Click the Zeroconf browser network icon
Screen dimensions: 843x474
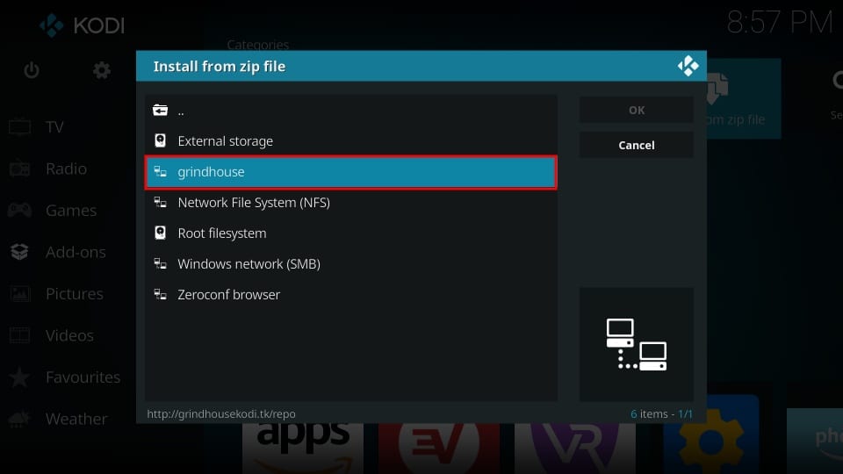[x=160, y=294]
